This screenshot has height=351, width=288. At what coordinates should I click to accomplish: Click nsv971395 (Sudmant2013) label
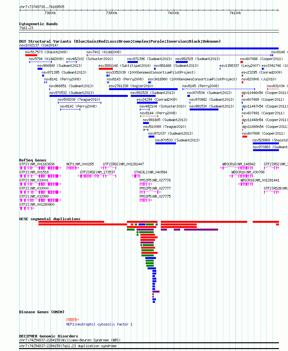coord(64,72)
